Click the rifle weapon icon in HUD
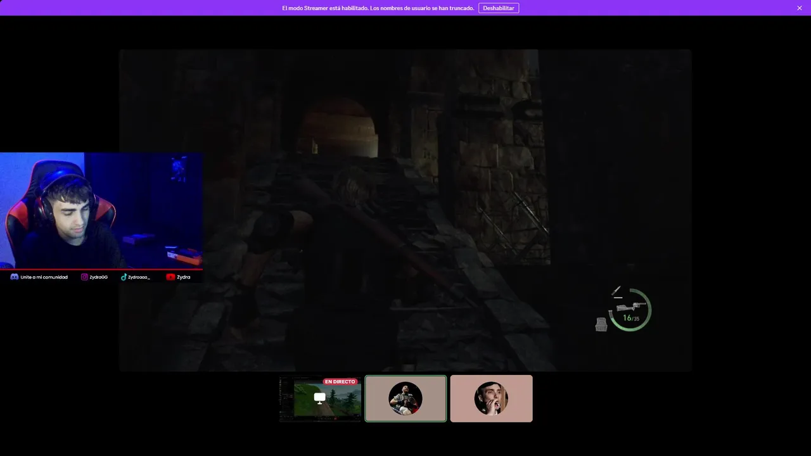Image resolution: width=811 pixels, height=456 pixels. pos(631,307)
